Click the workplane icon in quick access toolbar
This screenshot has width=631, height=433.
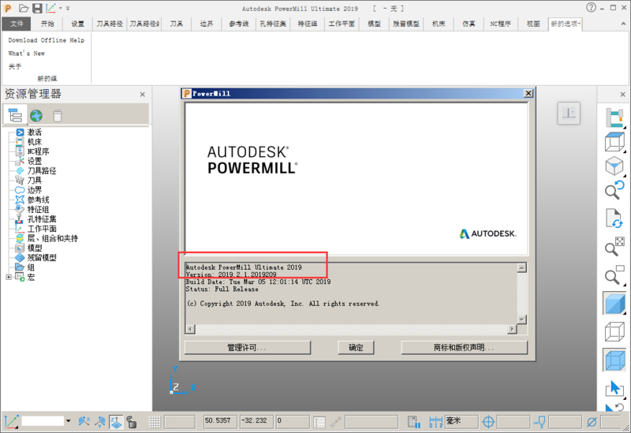click(x=50, y=8)
